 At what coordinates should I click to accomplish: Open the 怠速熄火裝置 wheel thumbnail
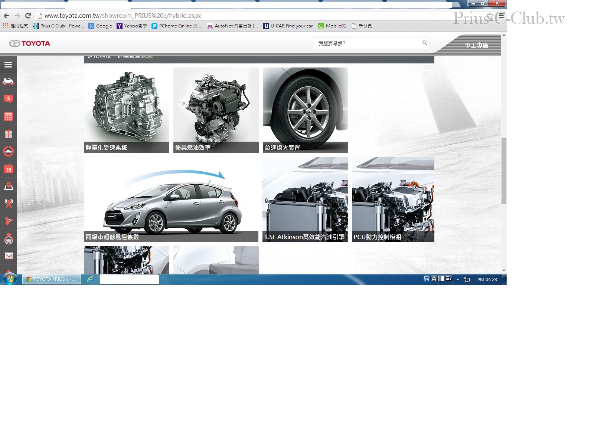click(x=306, y=110)
